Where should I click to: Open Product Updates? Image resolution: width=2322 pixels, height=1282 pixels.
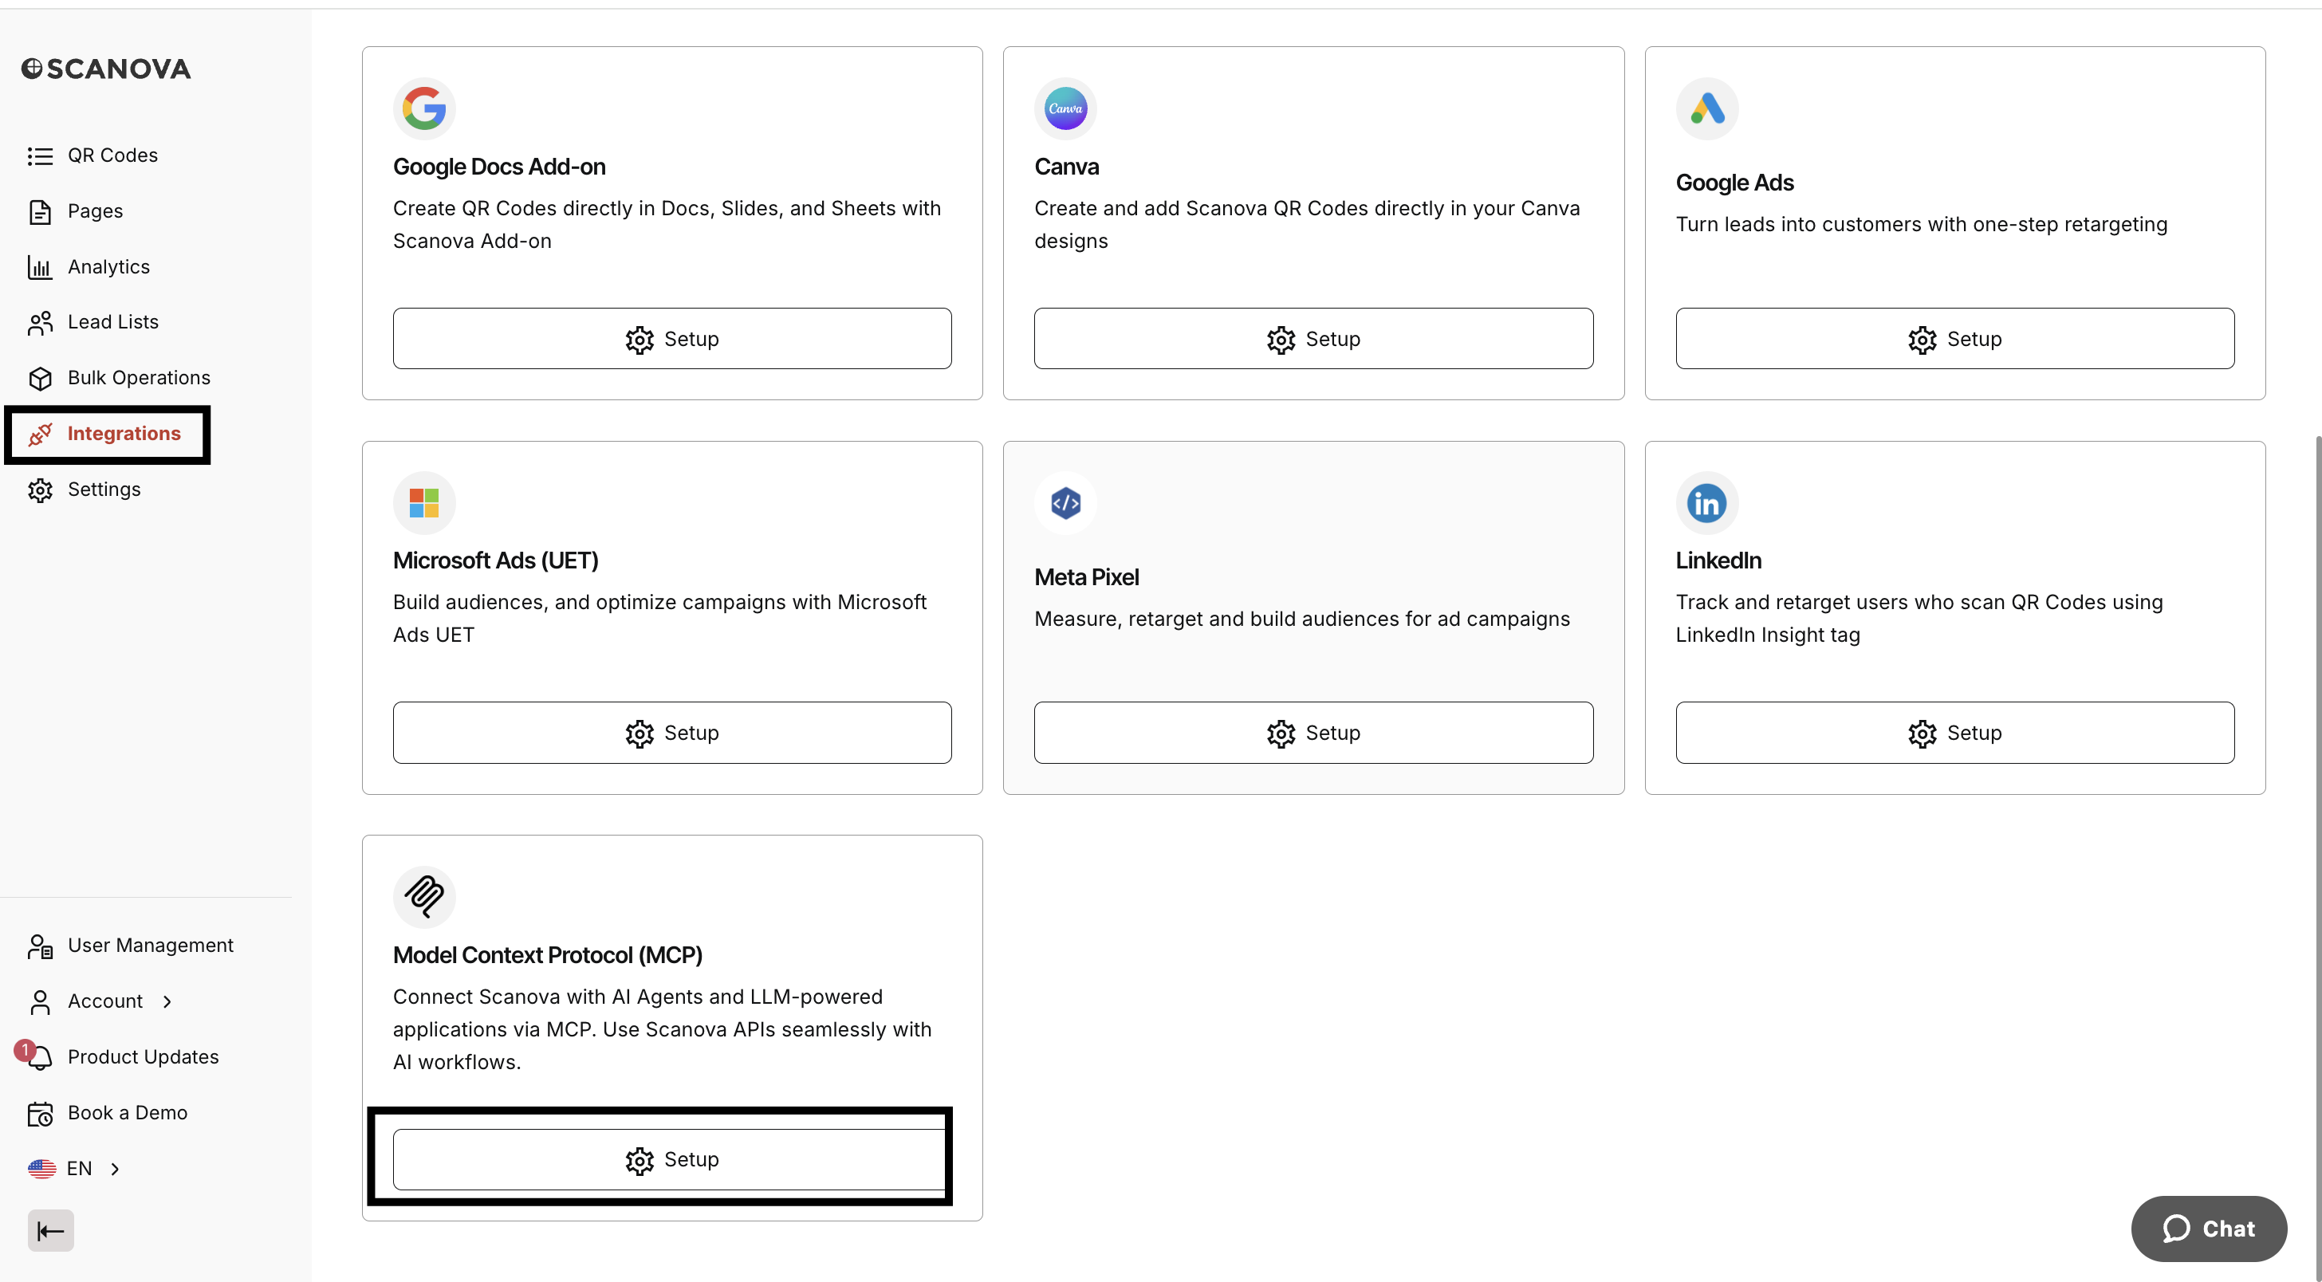pos(144,1057)
